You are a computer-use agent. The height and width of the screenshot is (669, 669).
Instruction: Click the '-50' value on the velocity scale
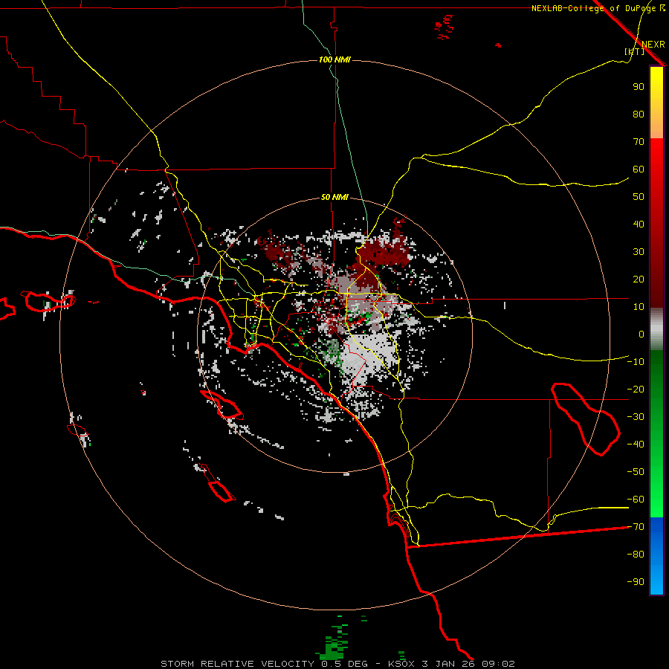click(x=636, y=471)
